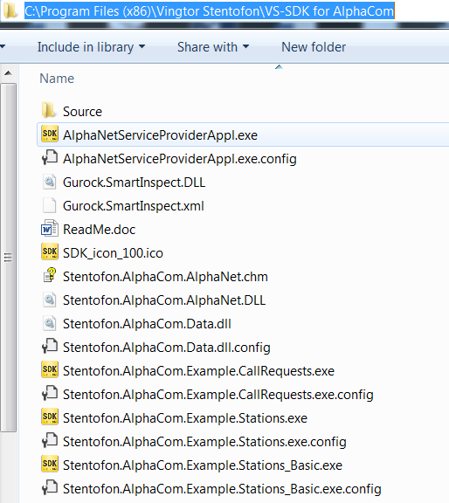The height and width of the screenshot is (503, 449).
Task: Select Stentofon.AlphaCom.Data.dll file name
Action: (147, 324)
